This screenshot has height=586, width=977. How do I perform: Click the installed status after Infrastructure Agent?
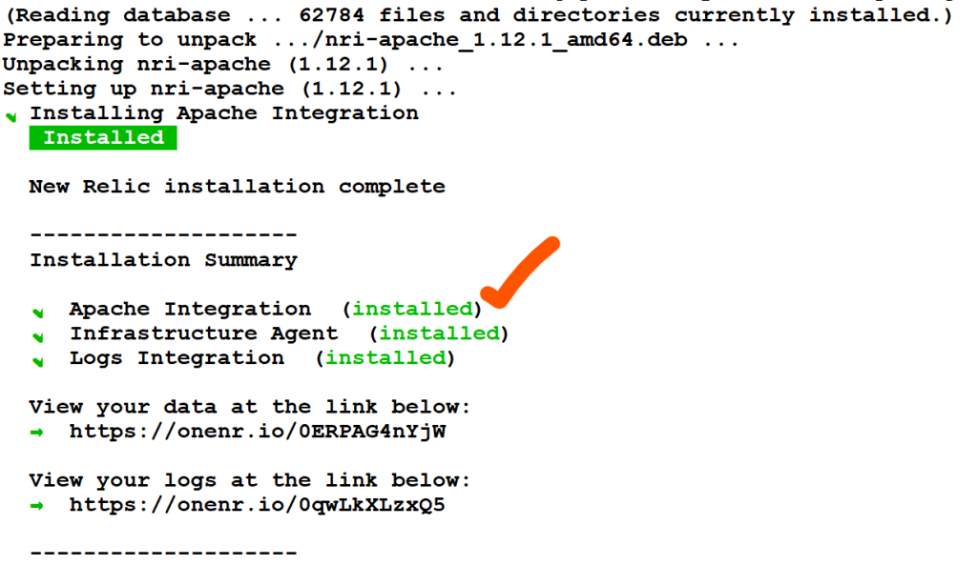(x=439, y=333)
